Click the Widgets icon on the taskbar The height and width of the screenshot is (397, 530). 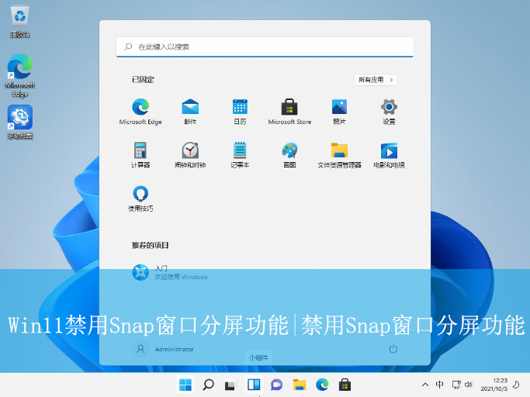(x=253, y=385)
